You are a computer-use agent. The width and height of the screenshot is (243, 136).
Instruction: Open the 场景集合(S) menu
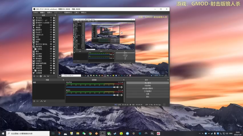[x=68, y=12]
